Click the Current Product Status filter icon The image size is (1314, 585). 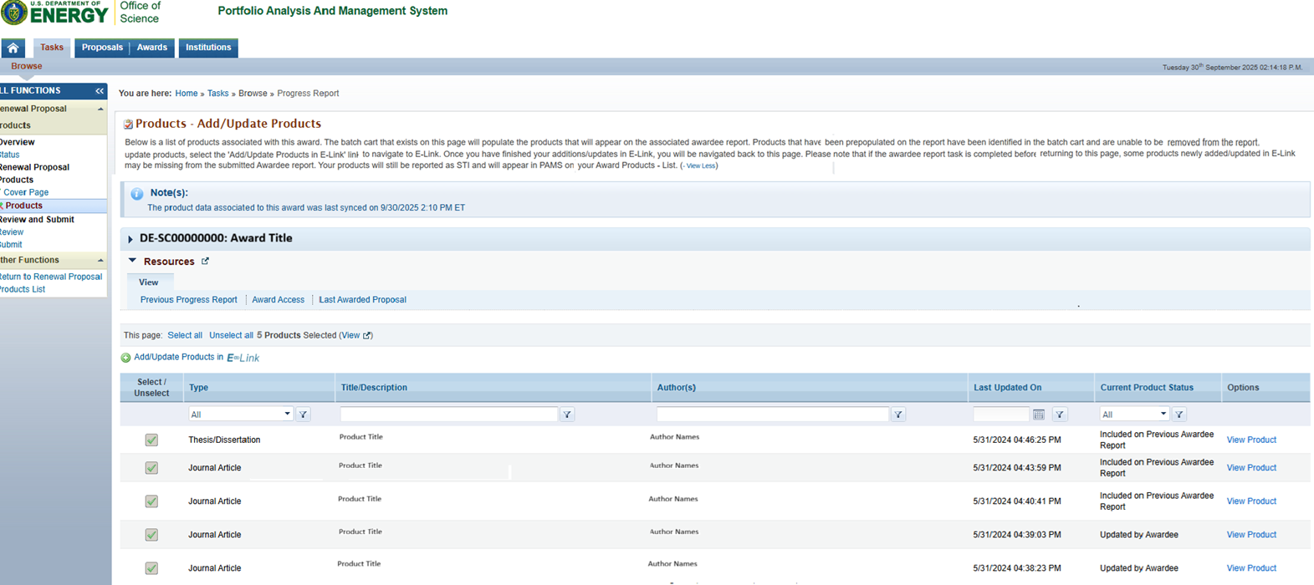[1179, 415]
